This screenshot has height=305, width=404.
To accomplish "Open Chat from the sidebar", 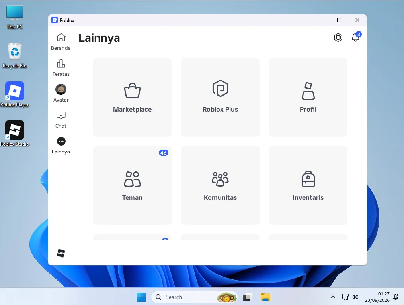I will 61,120.
